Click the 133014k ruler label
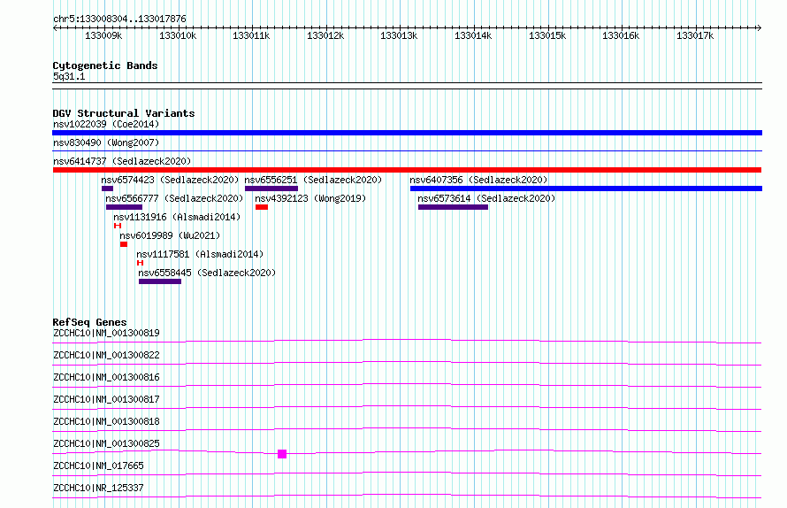This screenshot has width=787, height=508. pyautogui.click(x=473, y=35)
